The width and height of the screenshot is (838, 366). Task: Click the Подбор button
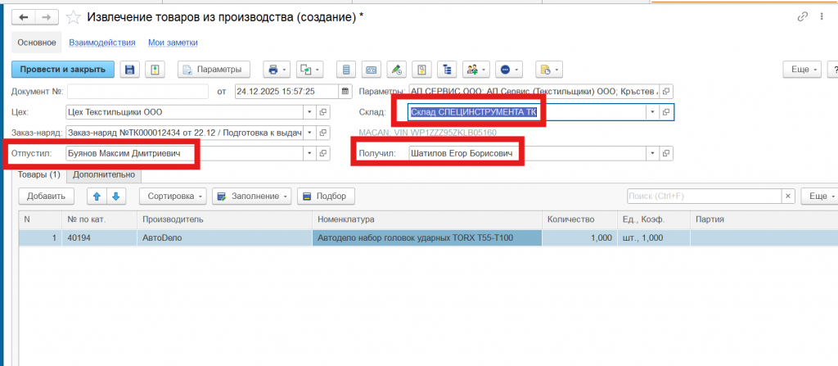coord(326,197)
